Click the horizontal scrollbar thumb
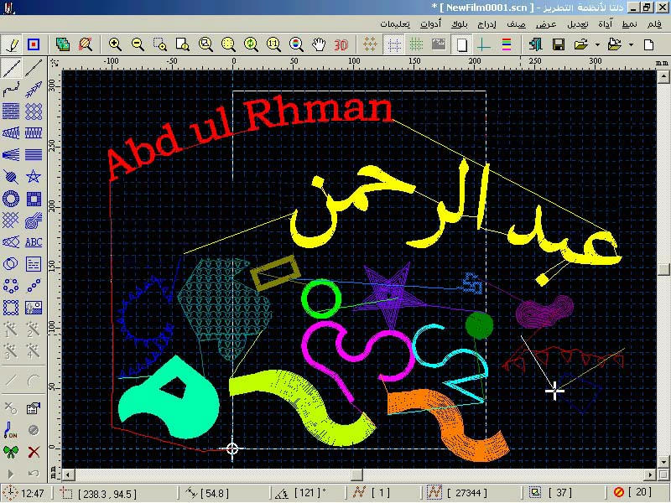Screen dimensions: 671x503 tap(356, 475)
